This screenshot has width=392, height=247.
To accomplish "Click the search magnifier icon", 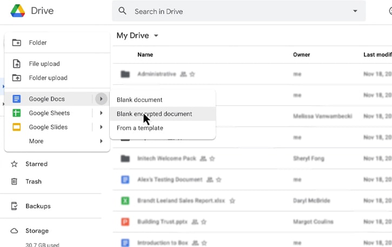I will (122, 11).
